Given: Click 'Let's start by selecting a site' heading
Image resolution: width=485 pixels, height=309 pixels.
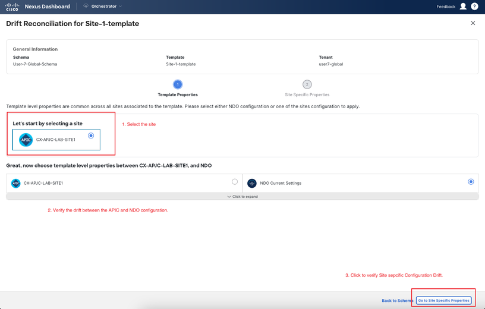Looking at the screenshot, I should pos(48,124).
